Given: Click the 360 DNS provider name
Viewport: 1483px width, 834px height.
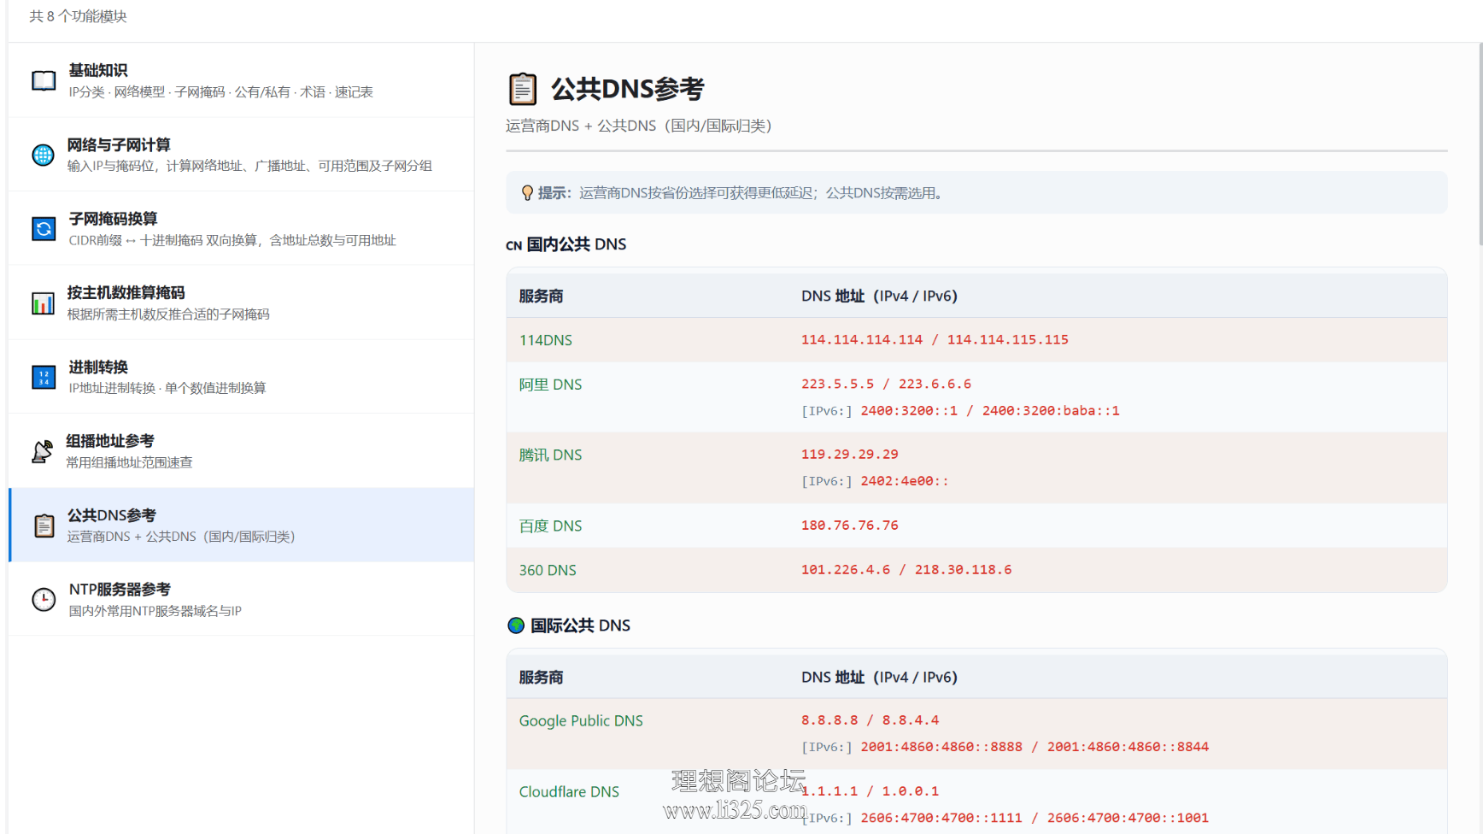Looking at the screenshot, I should (x=548, y=570).
